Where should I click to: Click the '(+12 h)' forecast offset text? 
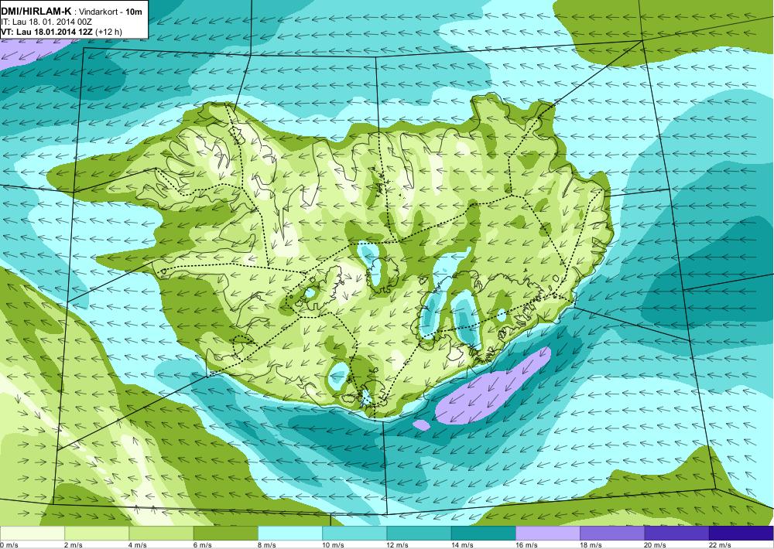tap(108, 32)
